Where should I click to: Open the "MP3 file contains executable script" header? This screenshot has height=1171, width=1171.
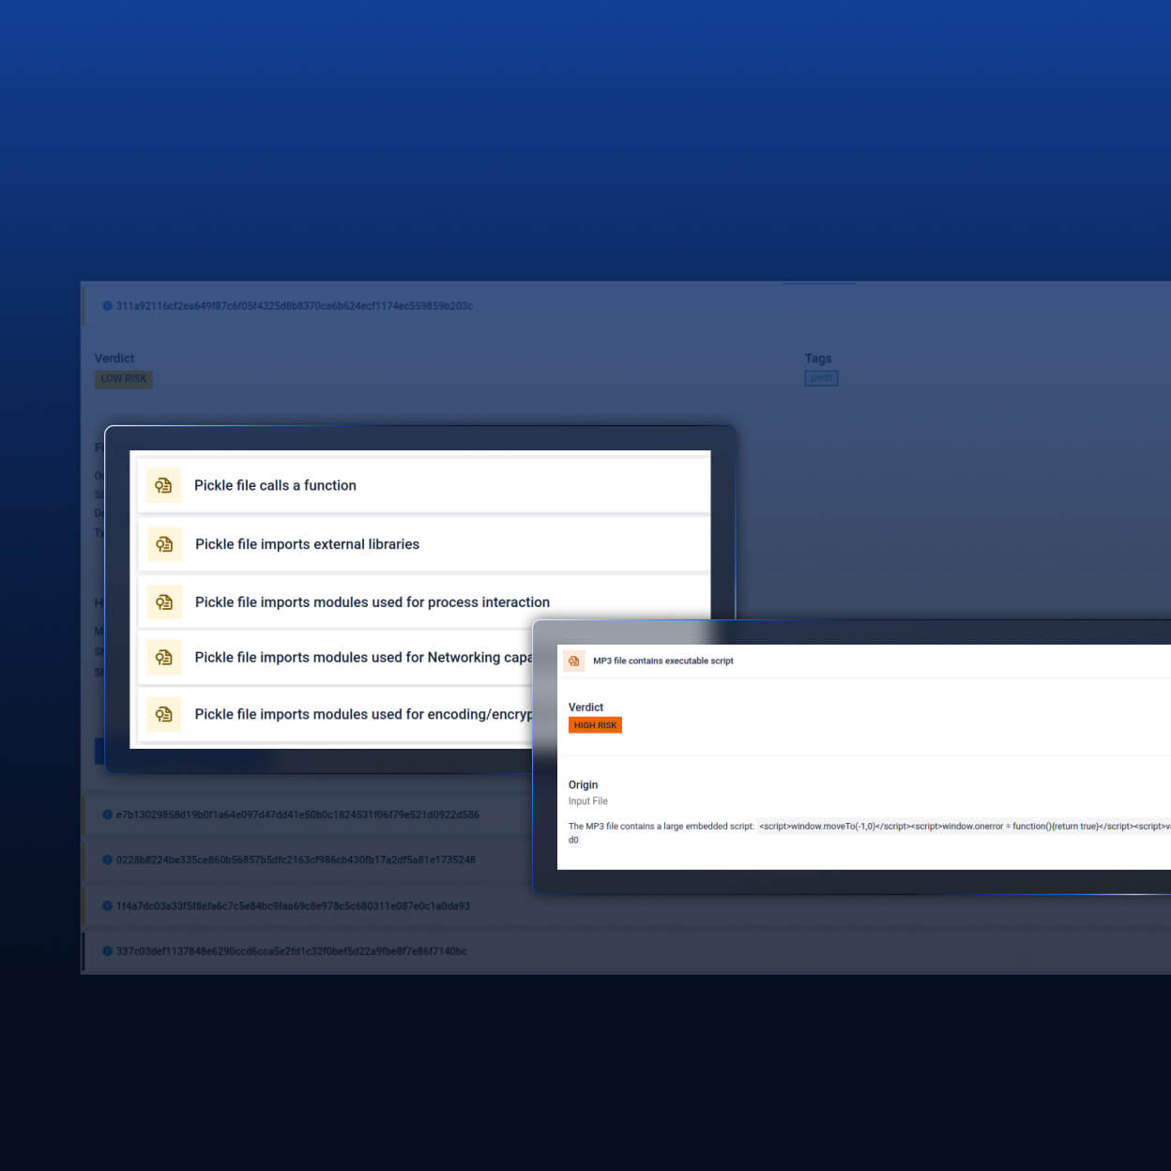[x=662, y=661]
